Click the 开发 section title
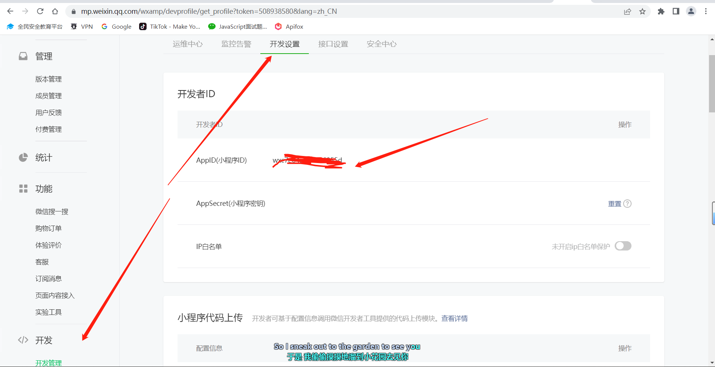Screen dimensions: 715x367 44,340
